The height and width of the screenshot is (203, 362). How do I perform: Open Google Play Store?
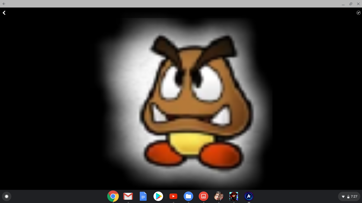[158, 196]
